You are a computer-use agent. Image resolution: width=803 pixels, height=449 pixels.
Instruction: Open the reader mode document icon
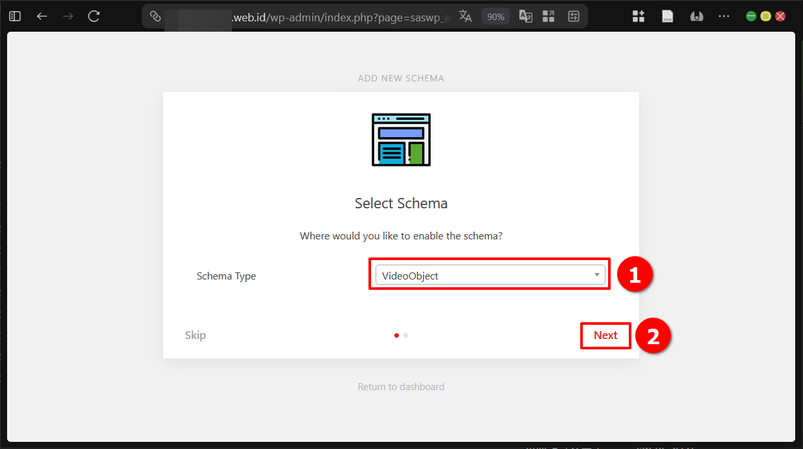click(667, 16)
